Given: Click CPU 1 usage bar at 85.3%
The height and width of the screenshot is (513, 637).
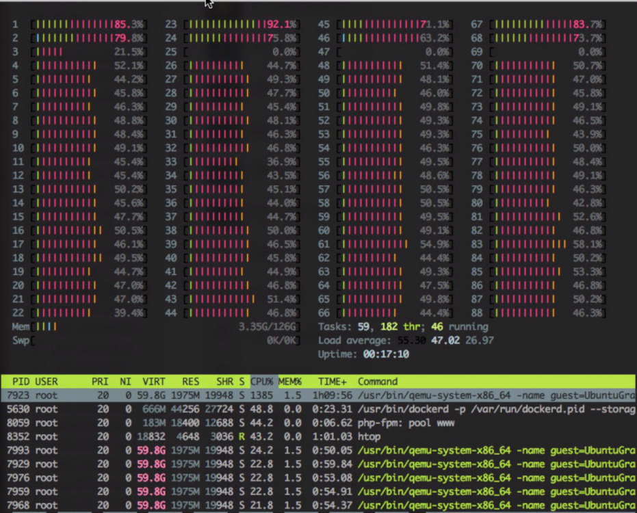Looking at the screenshot, I should (x=89, y=25).
